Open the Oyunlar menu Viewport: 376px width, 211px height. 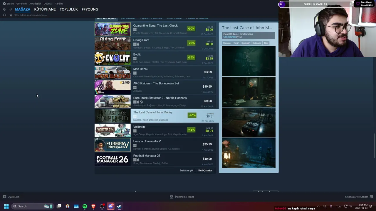coord(48,4)
